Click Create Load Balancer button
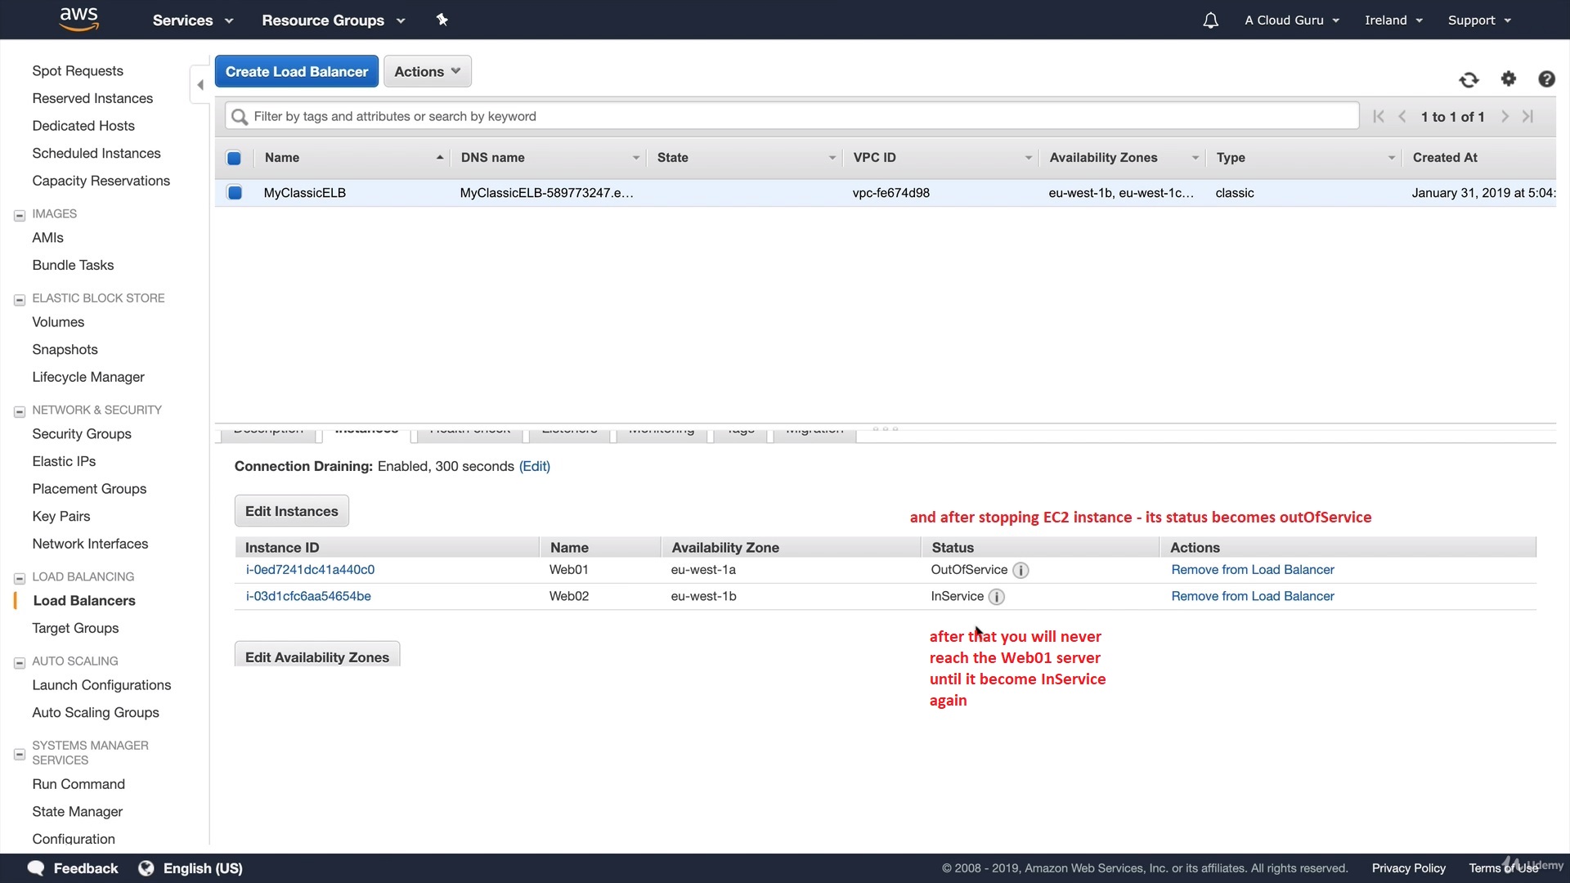Screen dimensions: 1570x883 [296, 72]
